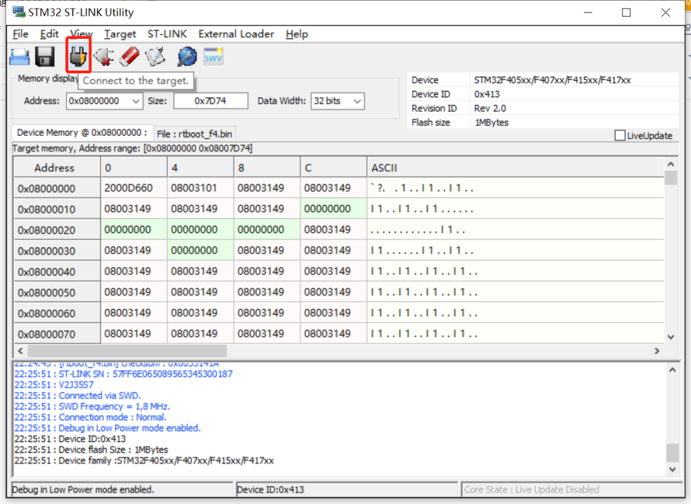Open the Help menu
This screenshot has width=691, height=504.
(296, 34)
